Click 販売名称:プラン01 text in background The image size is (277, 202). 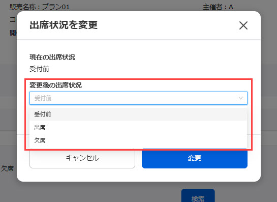coord(40,7)
